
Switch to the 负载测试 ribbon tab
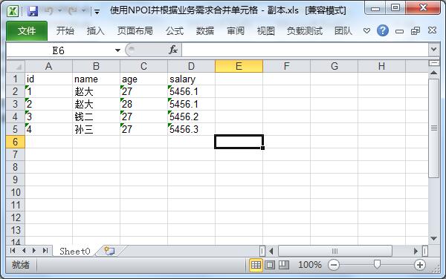tap(305, 30)
